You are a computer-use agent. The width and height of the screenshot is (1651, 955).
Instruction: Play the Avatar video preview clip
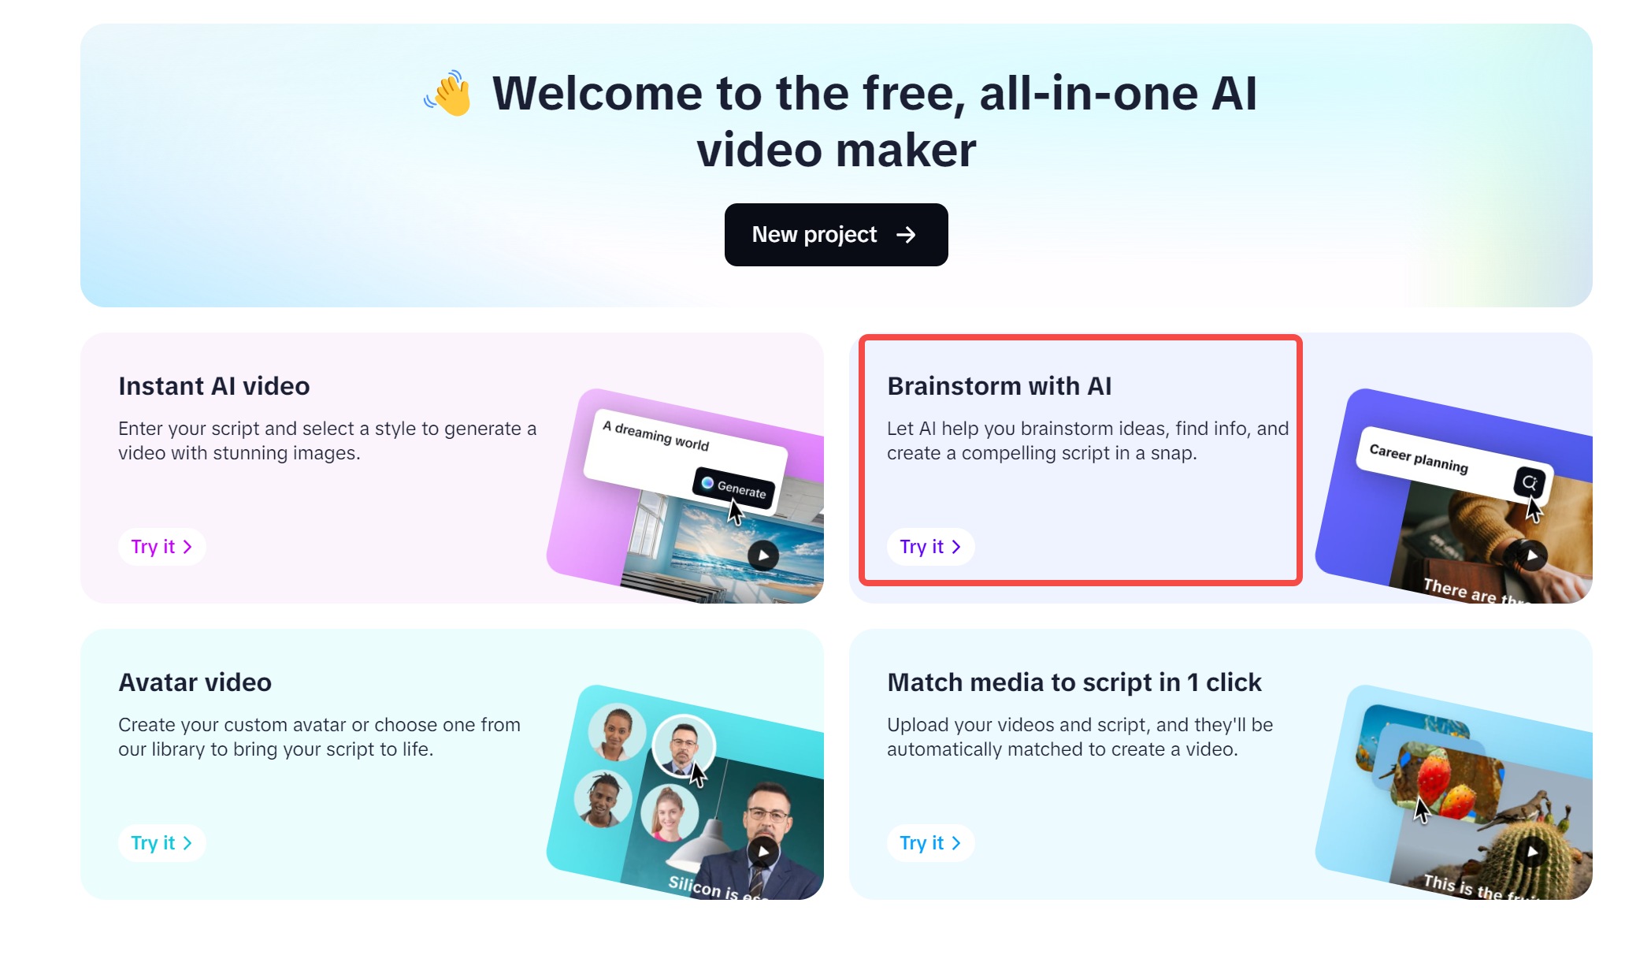click(x=763, y=852)
